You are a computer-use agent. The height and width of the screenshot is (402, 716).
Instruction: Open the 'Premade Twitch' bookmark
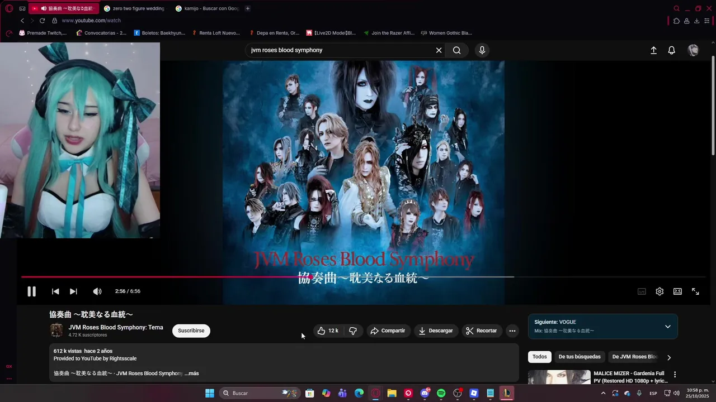click(x=43, y=33)
